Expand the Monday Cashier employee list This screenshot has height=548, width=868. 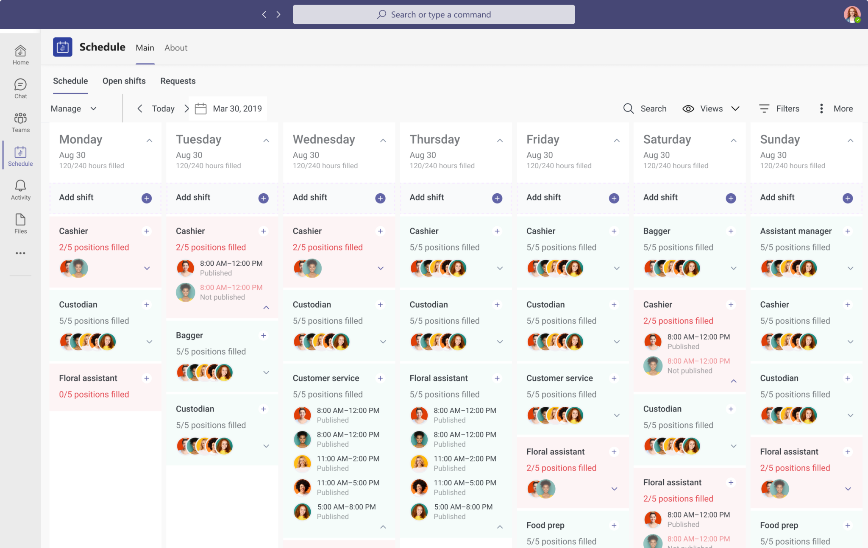[147, 268]
